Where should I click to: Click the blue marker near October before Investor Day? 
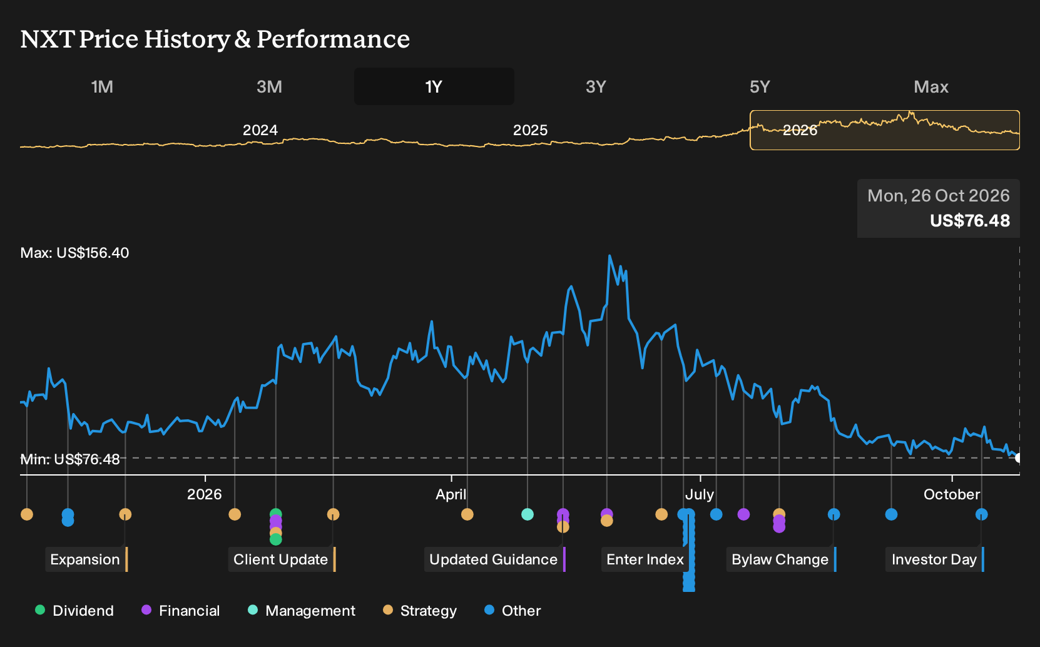click(892, 514)
